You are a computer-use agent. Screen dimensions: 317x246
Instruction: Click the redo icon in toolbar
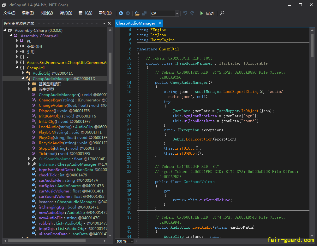(x=192, y=13)
